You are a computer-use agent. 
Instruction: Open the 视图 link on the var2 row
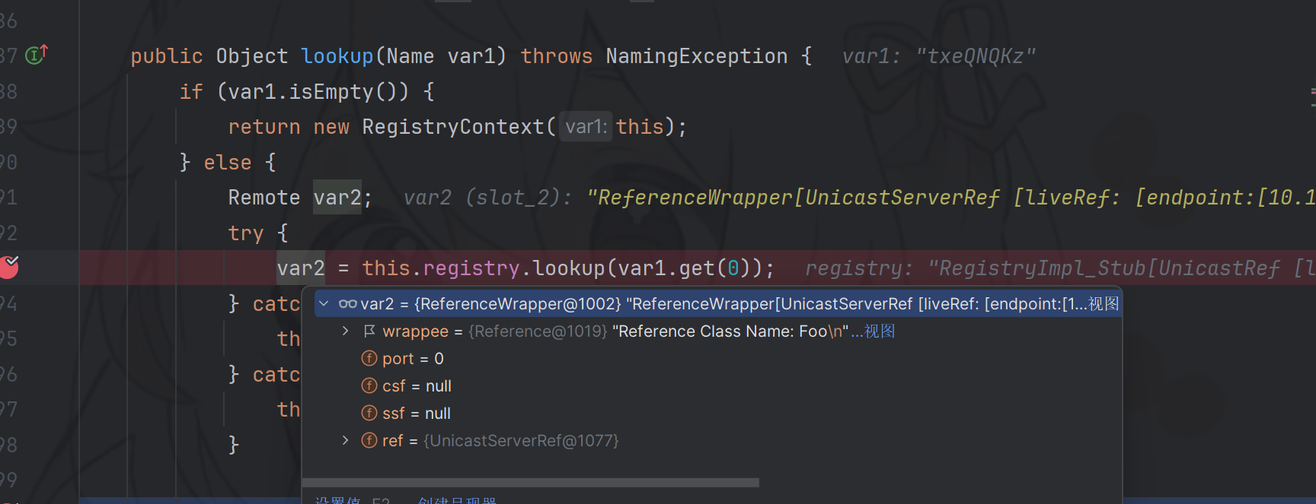point(1104,304)
